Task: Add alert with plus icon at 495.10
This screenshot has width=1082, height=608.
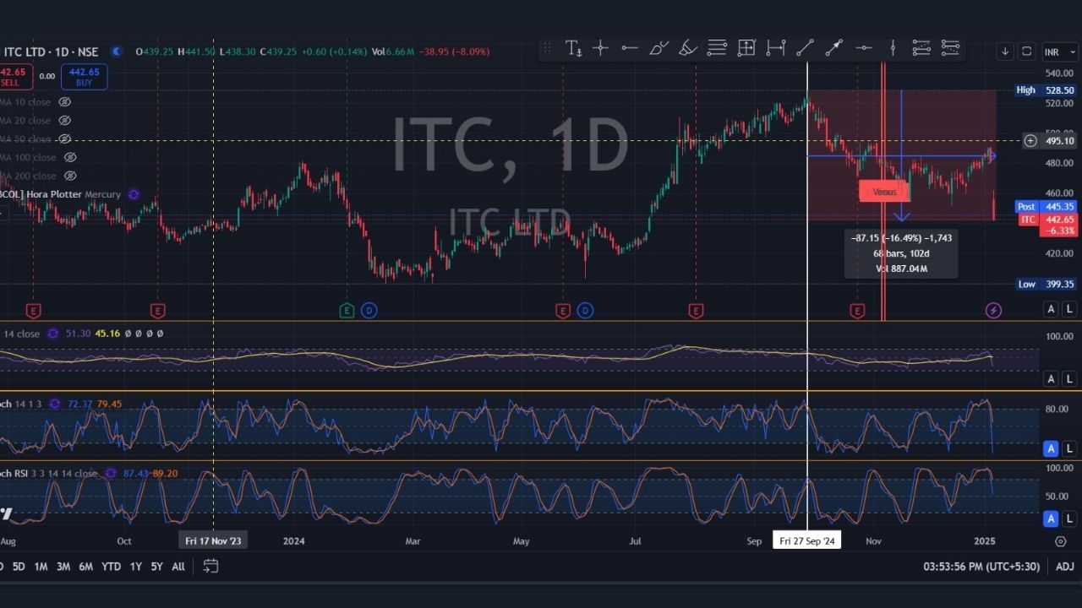Action: coord(1030,141)
